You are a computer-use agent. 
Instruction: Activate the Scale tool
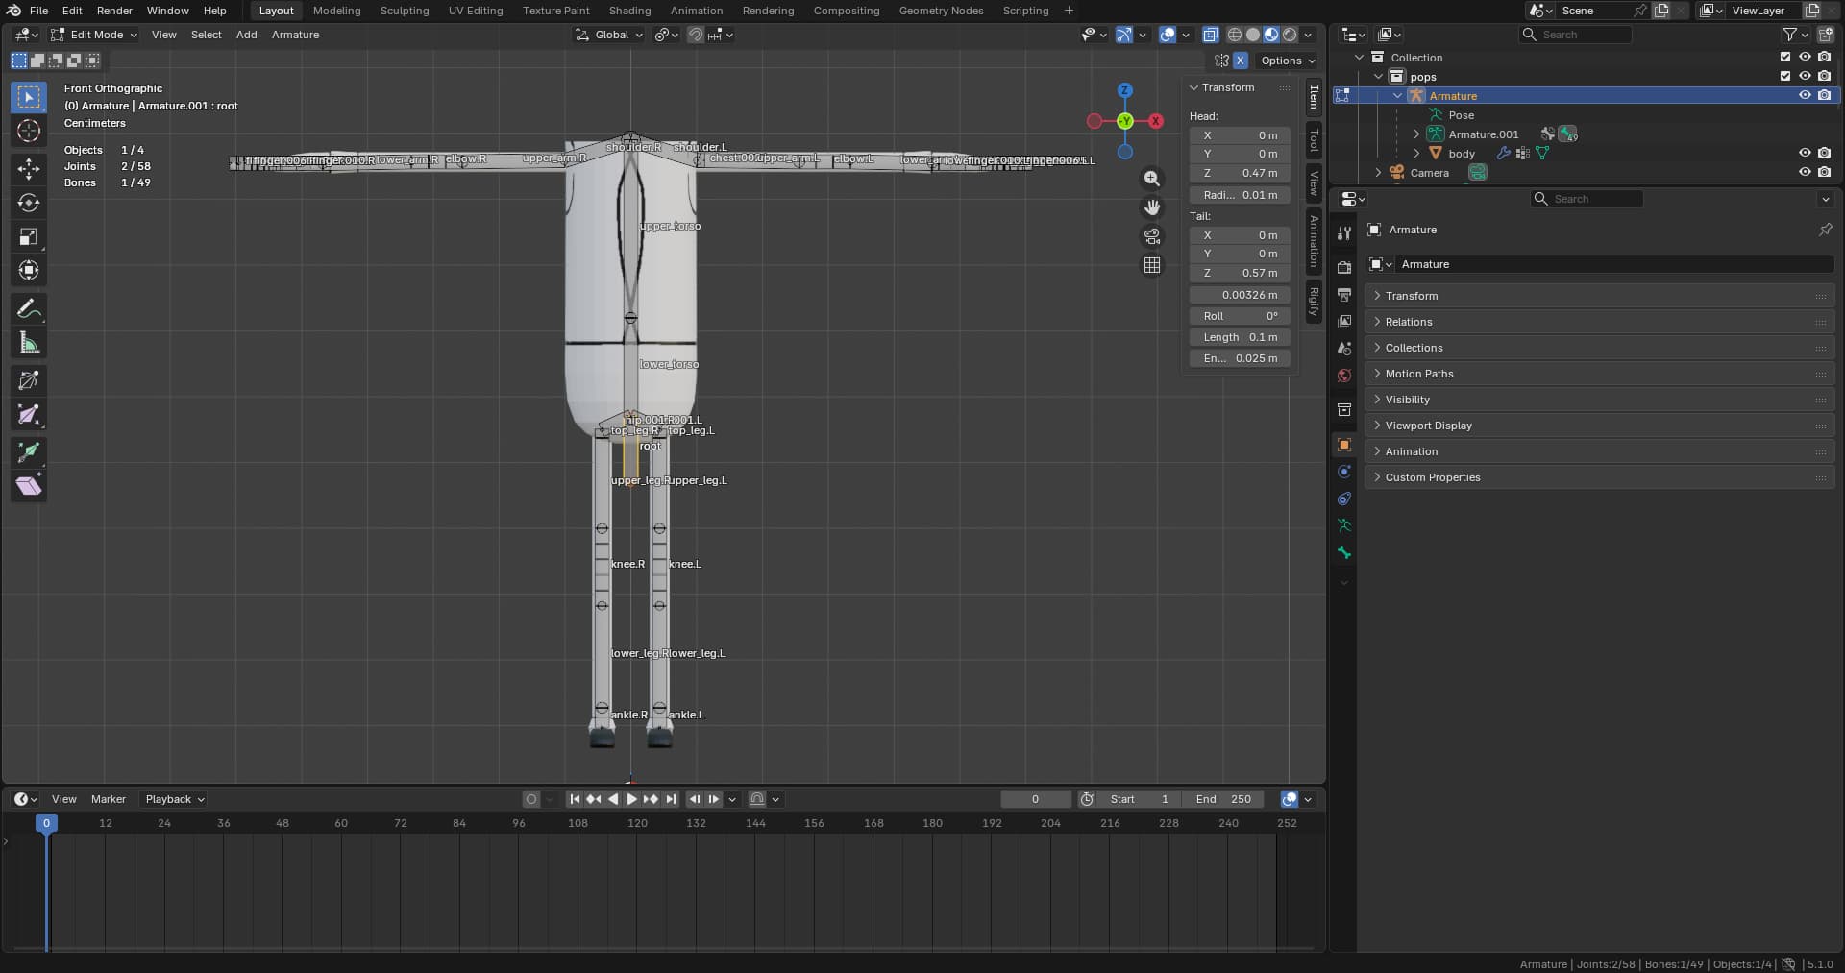pos(29,236)
